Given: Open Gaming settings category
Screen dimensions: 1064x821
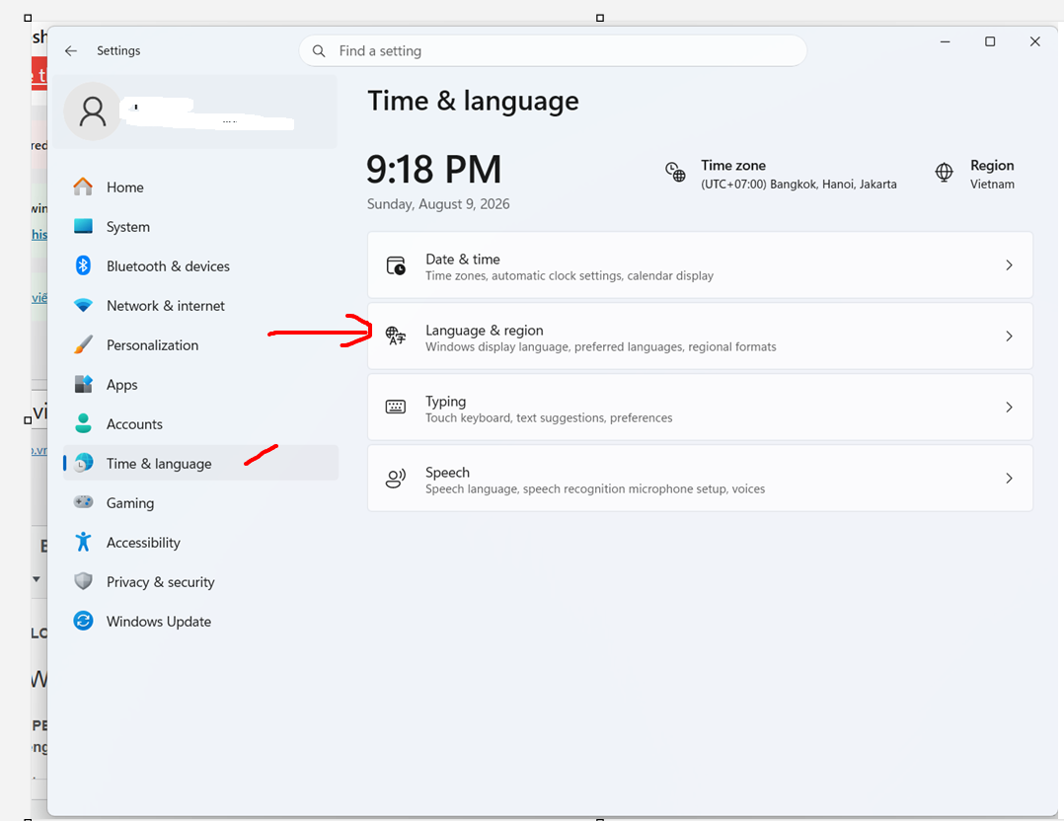Looking at the screenshot, I should pos(201,503).
